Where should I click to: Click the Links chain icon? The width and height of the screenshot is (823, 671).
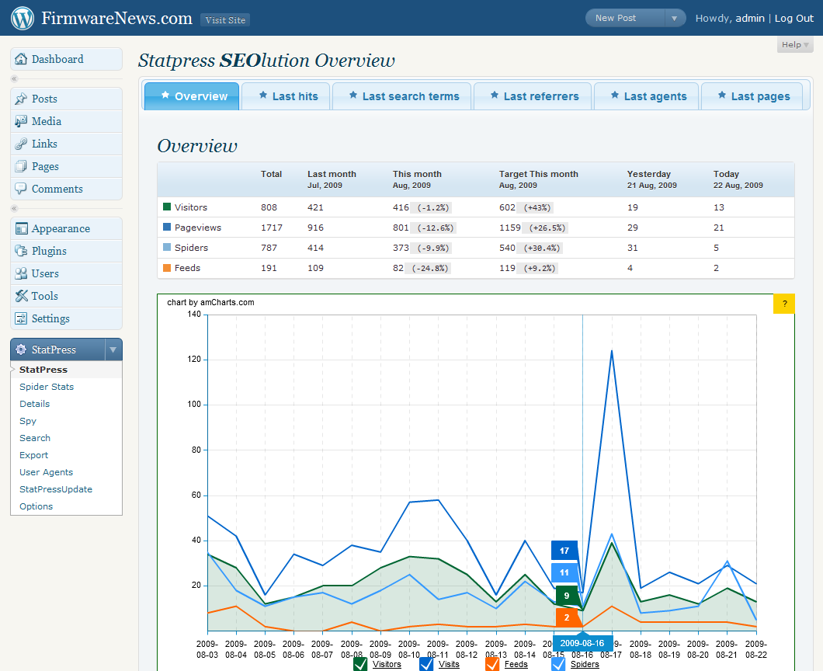21,144
